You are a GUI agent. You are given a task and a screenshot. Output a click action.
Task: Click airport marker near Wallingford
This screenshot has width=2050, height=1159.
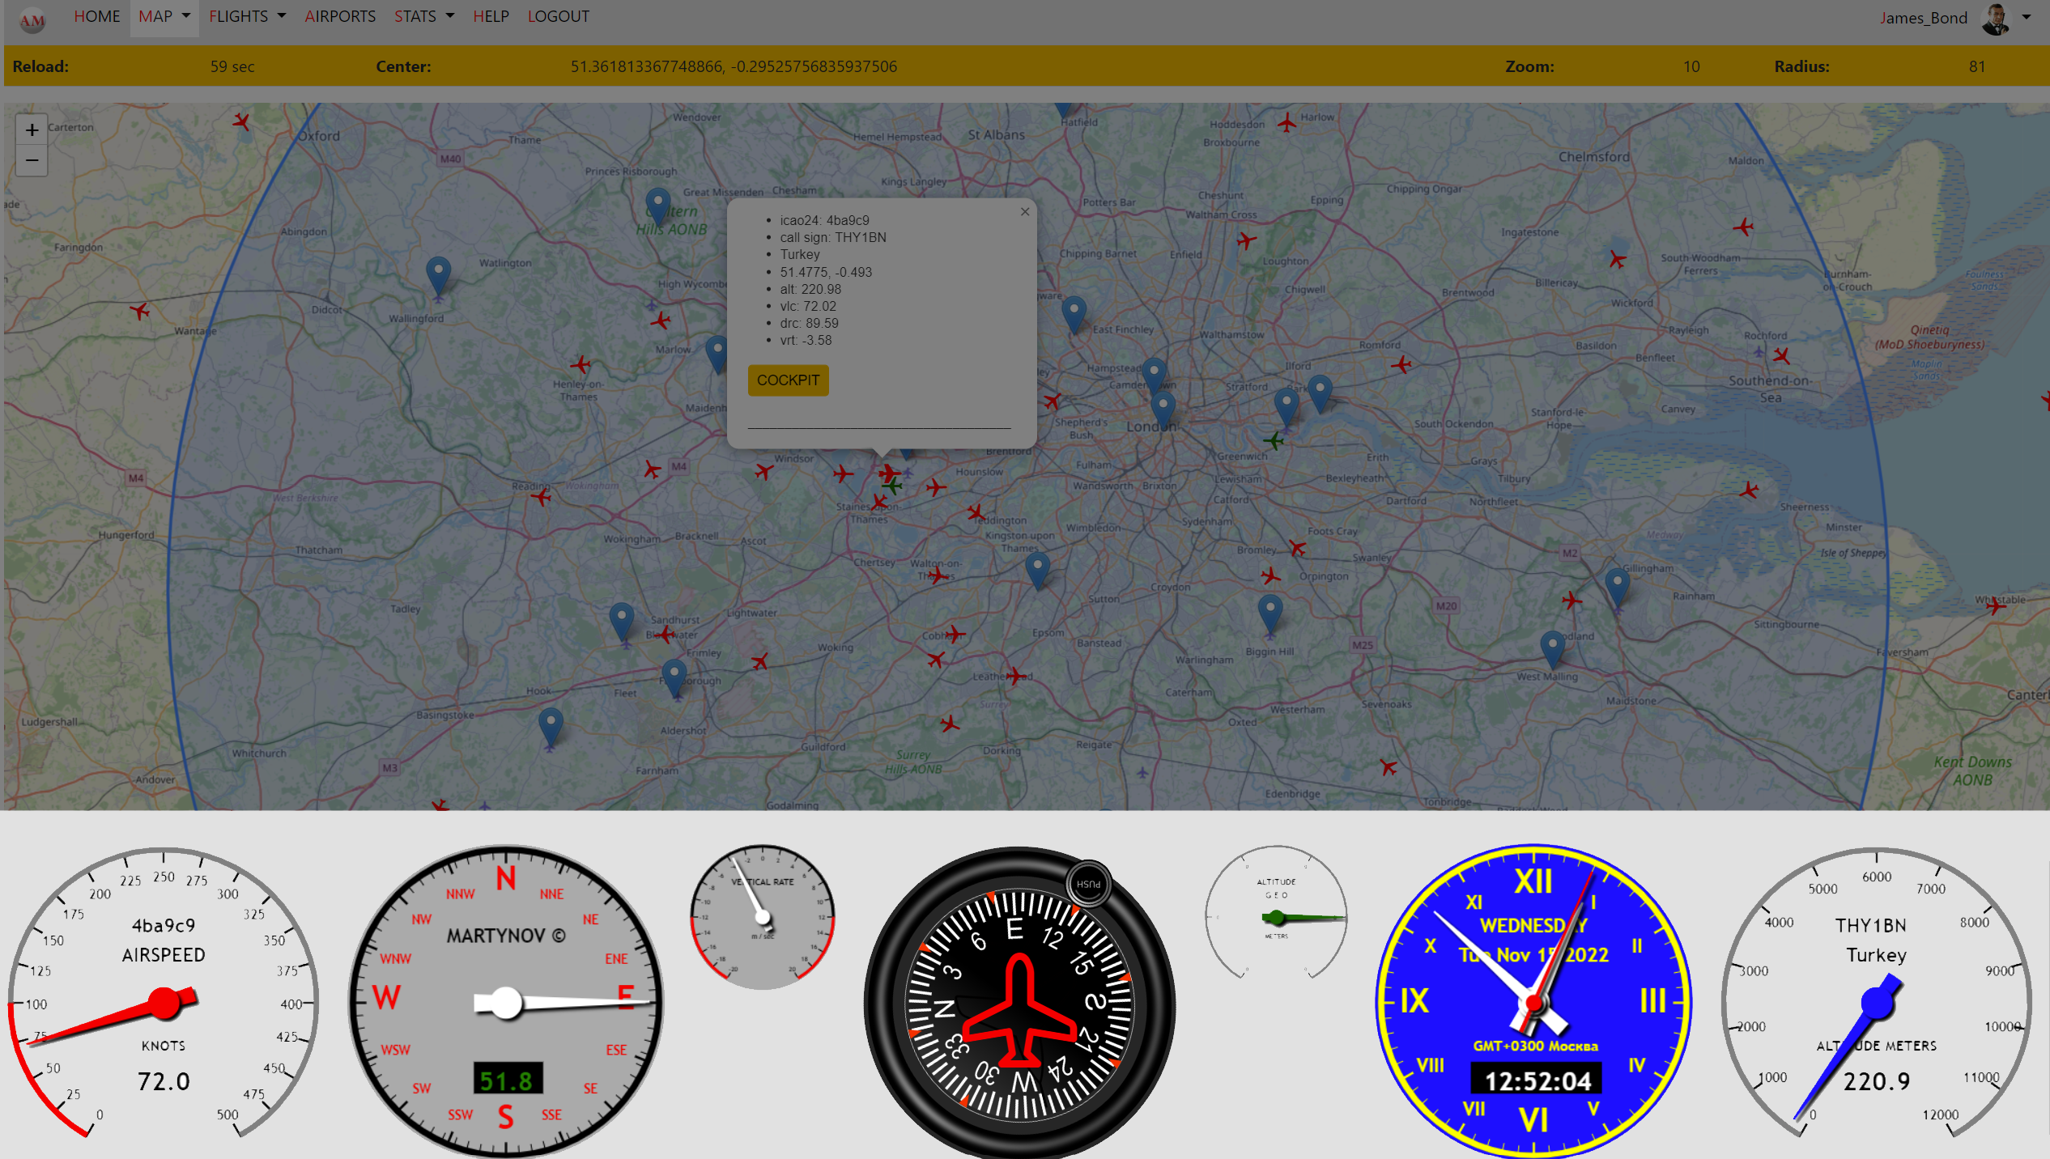click(x=438, y=274)
